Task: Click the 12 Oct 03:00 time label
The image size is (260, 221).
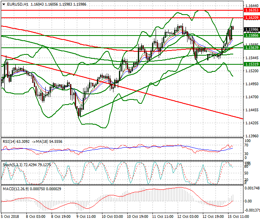Action: tap(188, 217)
